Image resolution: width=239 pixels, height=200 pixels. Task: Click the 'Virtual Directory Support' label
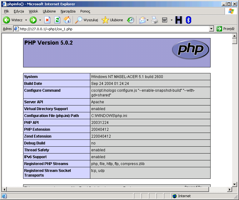(46, 109)
